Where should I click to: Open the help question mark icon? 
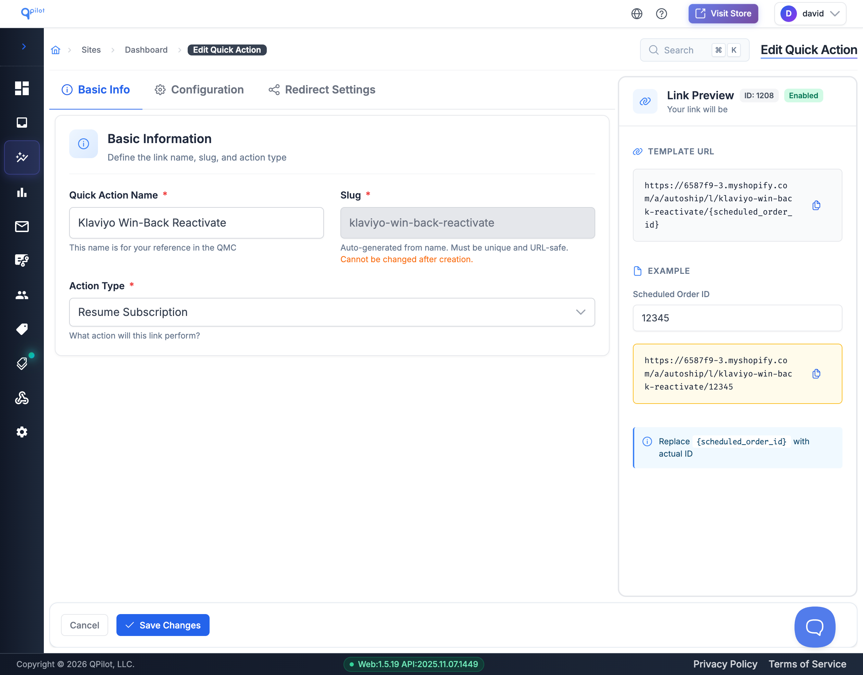pyautogui.click(x=661, y=14)
